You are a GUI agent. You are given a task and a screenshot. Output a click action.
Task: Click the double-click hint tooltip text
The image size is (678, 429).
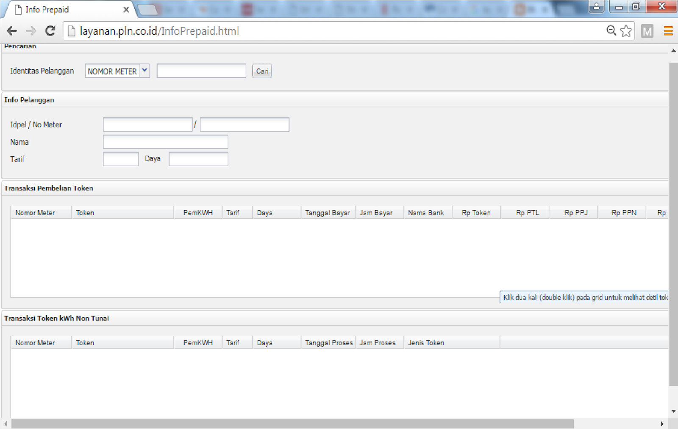585,297
